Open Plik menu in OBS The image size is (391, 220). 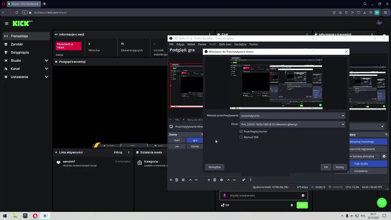click(x=171, y=44)
